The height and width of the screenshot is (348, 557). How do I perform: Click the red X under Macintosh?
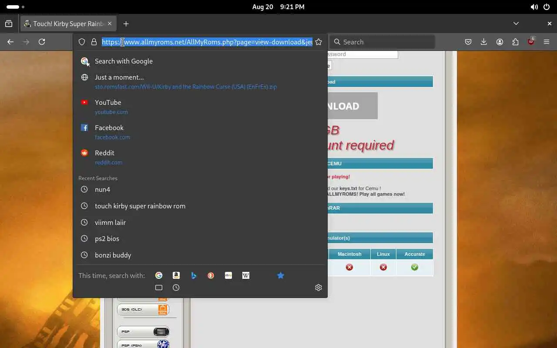coord(349,267)
